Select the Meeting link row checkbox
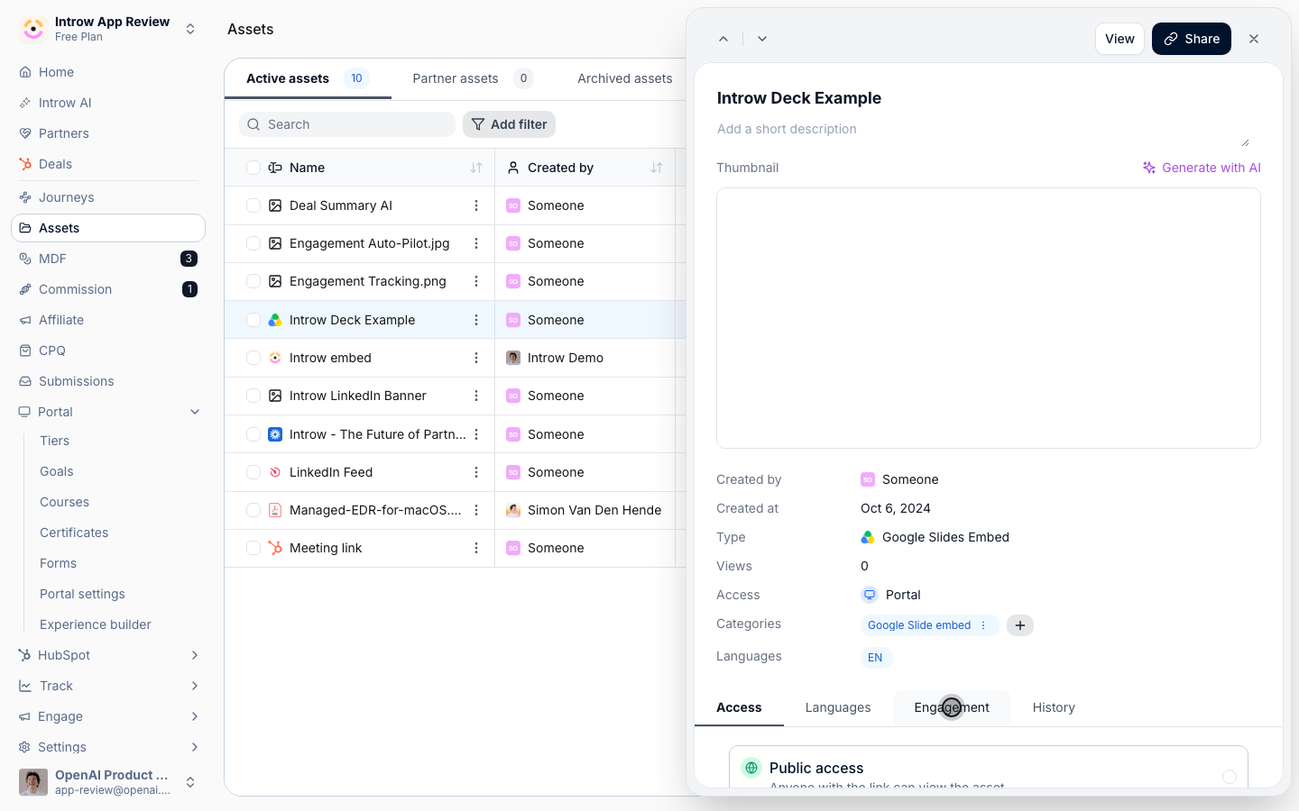The width and height of the screenshot is (1299, 811). point(253,548)
